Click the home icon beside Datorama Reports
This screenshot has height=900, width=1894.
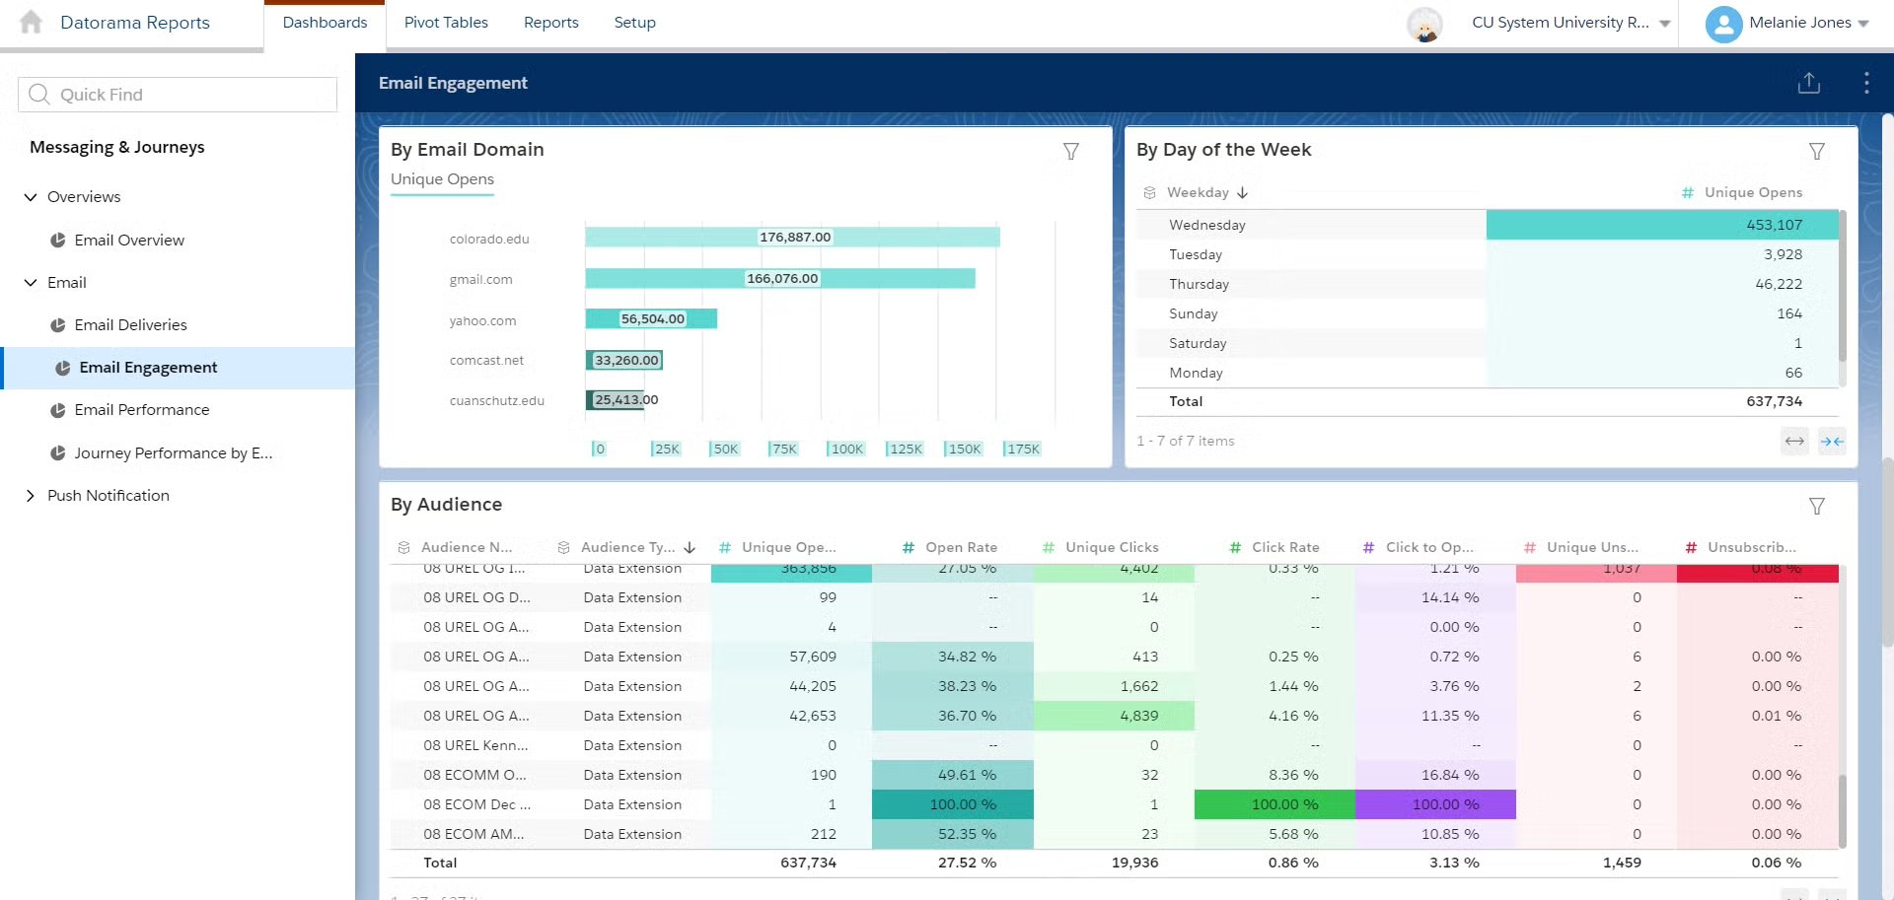point(32,22)
